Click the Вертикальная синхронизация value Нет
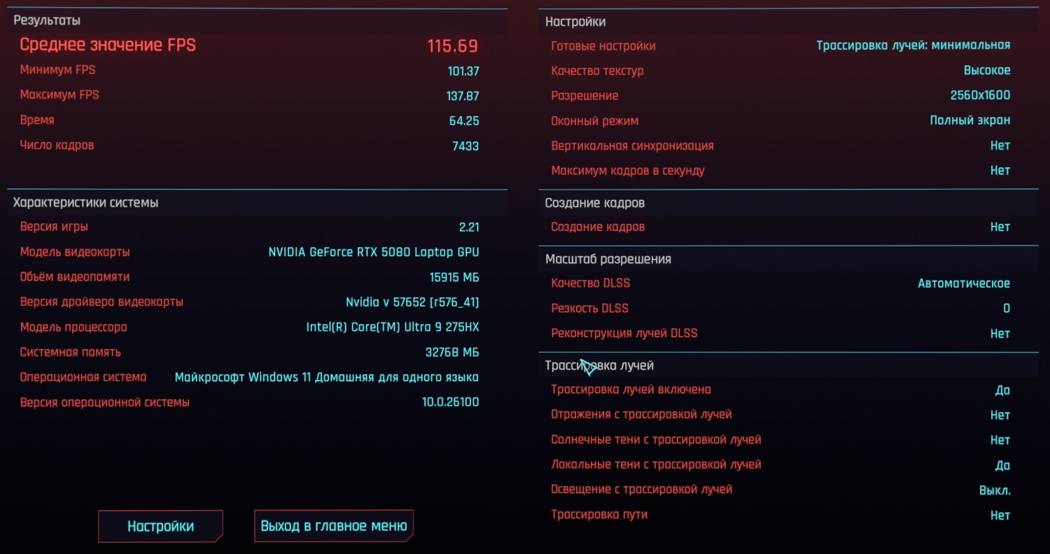Viewport: 1050px width, 554px height. (x=1000, y=145)
